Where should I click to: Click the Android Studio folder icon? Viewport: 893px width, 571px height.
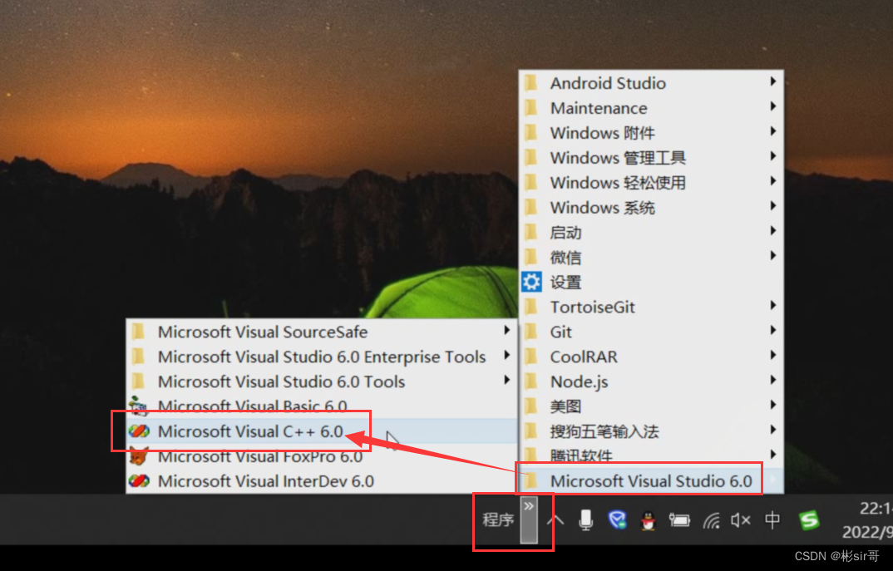(x=530, y=83)
